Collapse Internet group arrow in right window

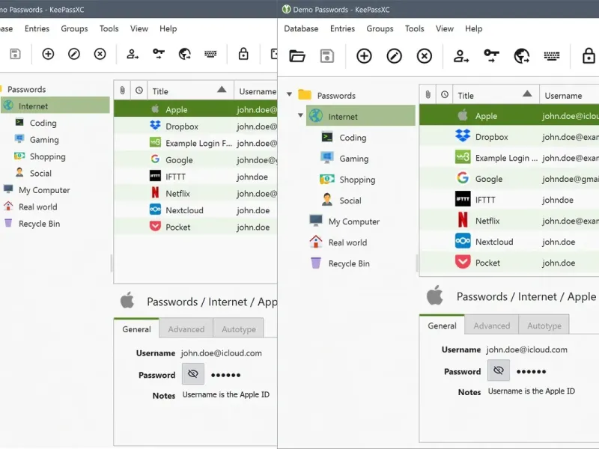(300, 115)
